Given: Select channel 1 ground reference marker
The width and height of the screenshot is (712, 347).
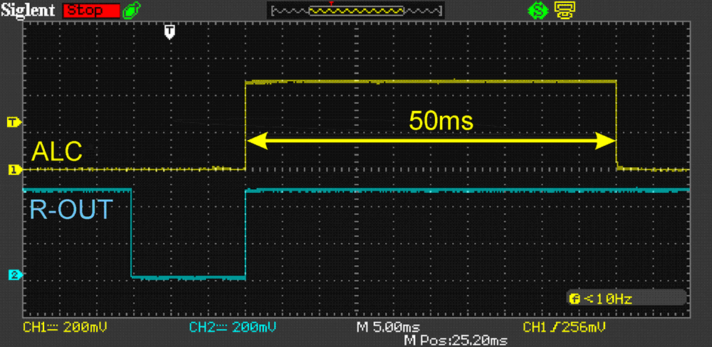Looking at the screenshot, I should 12,169.
